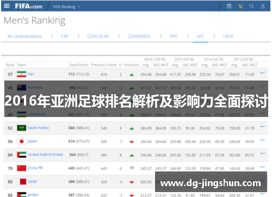The height and width of the screenshot is (197, 272).
Task: Click the China PR flag icon
Action: [22, 168]
